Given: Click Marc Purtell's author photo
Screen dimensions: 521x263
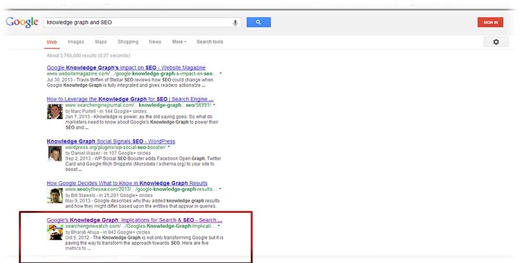Looking at the screenshot, I should pos(55,112).
